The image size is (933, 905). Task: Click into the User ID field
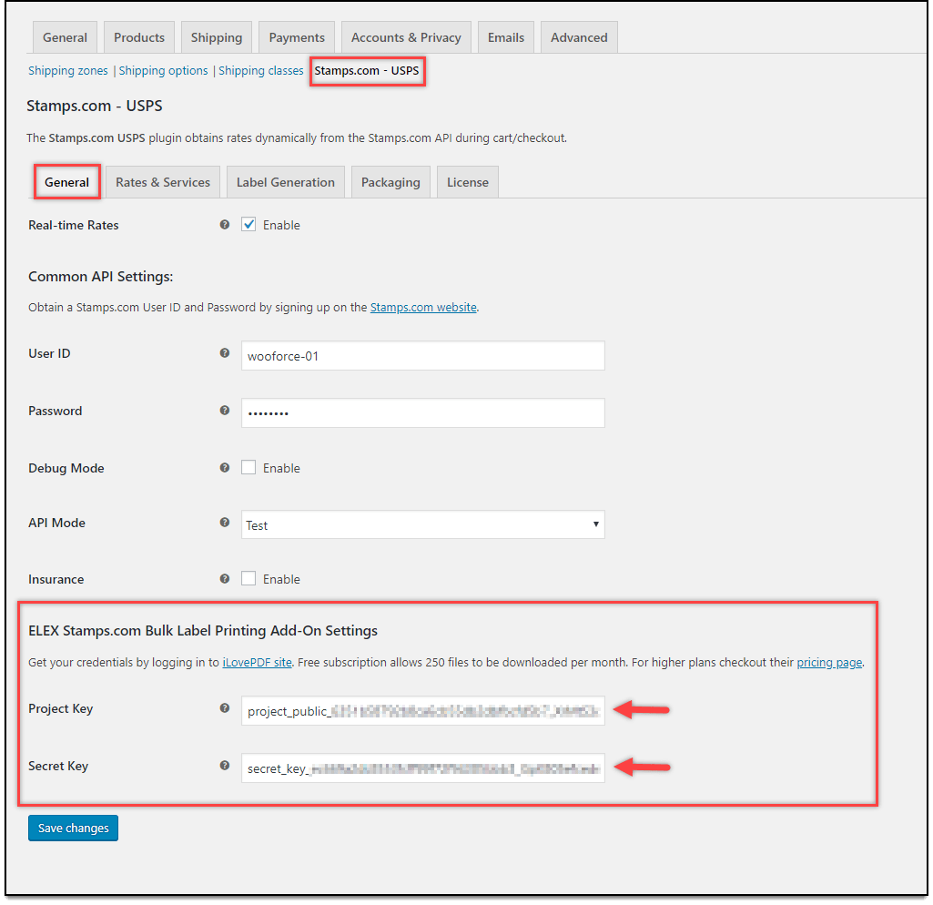423,356
